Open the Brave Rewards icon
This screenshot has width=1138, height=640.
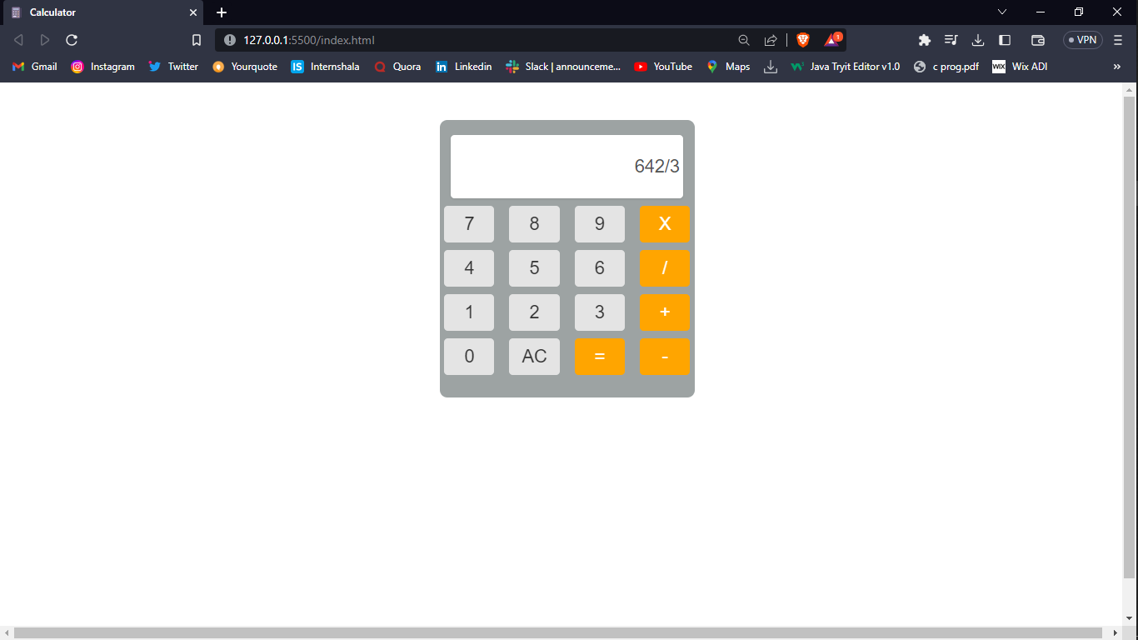[x=832, y=39]
